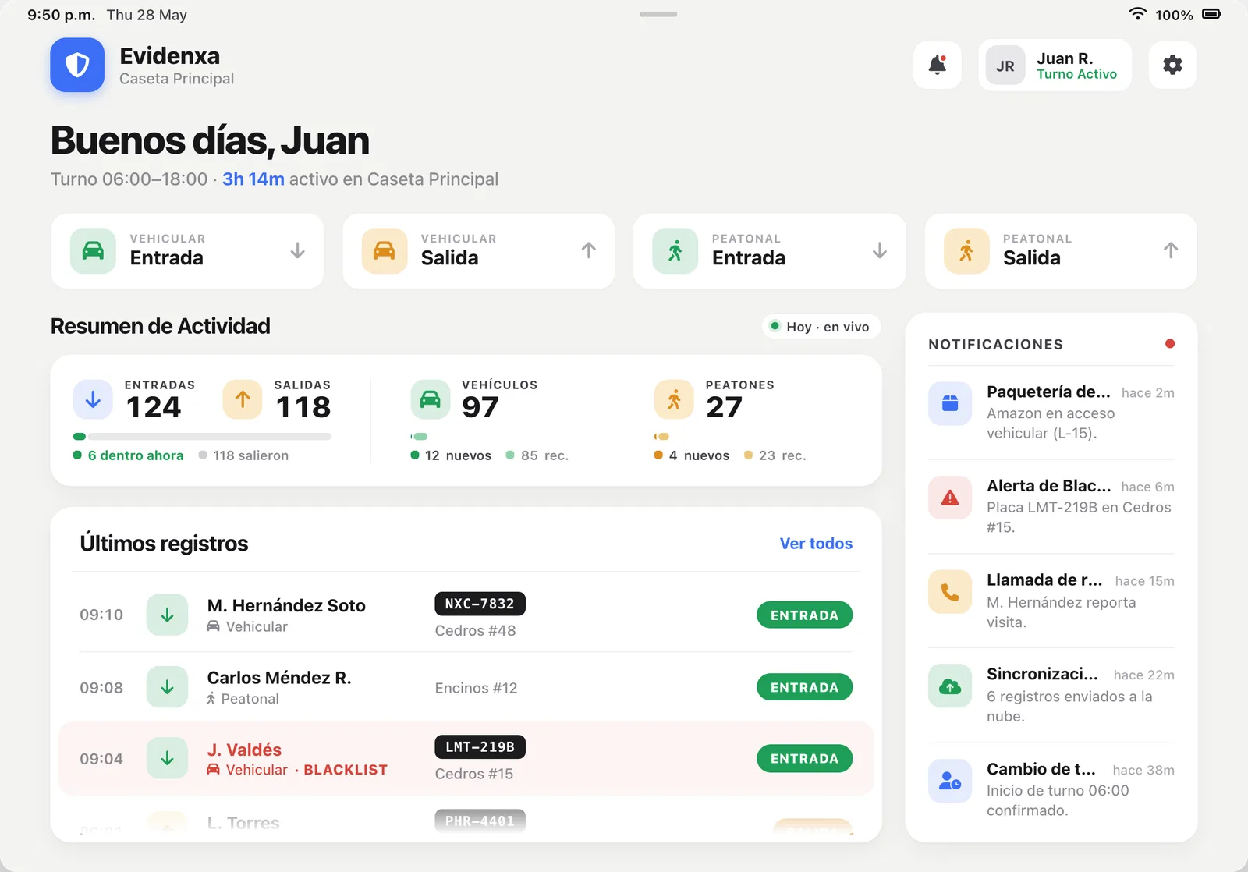Open the Vehicular Salida card
Screen dimensions: 1248x872
[x=479, y=251]
